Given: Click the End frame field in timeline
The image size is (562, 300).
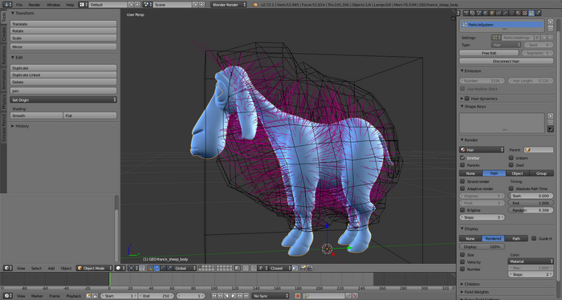Looking at the screenshot, I should (x=156, y=296).
